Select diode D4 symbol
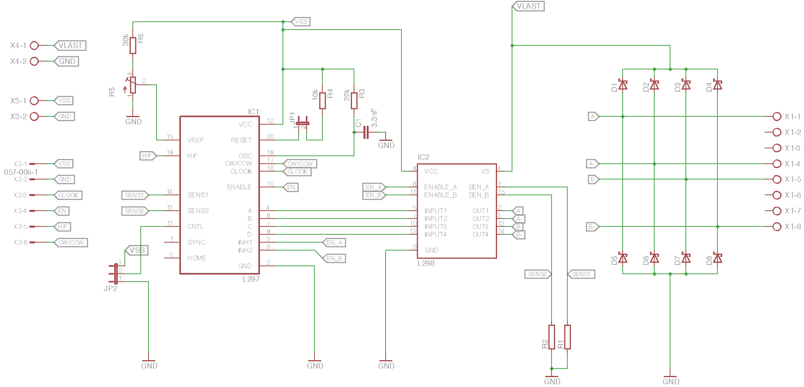Image resolution: width=804 pixels, height=387 pixels. tap(717, 85)
